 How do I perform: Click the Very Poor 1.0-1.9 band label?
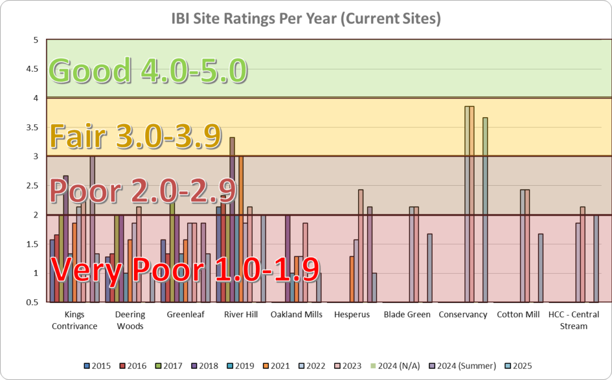tap(185, 270)
